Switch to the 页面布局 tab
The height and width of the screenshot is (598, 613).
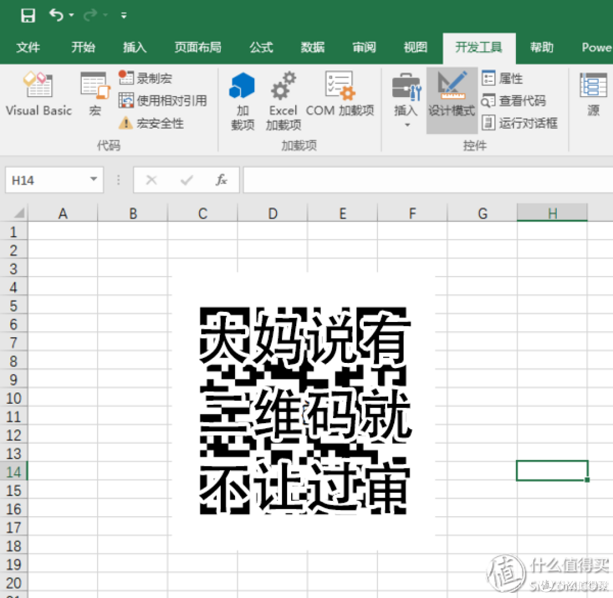(198, 48)
